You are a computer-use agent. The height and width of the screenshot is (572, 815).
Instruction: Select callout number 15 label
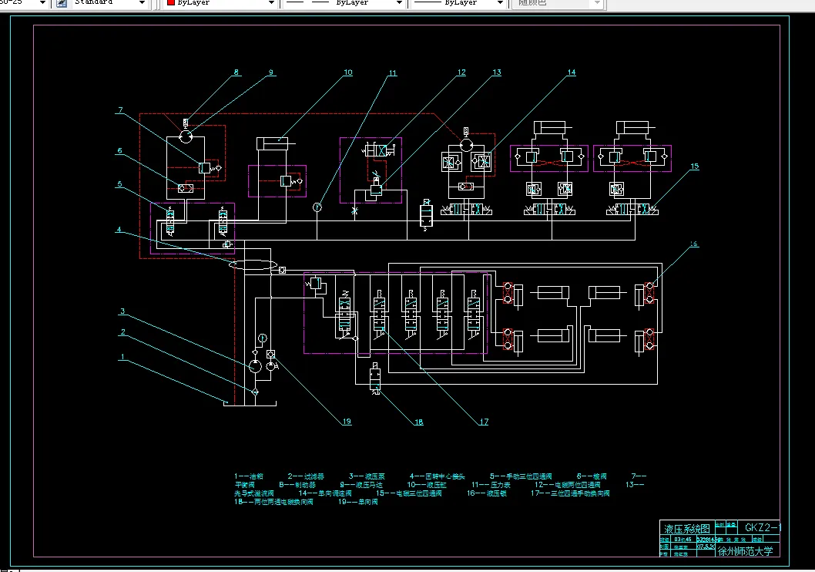pos(694,167)
